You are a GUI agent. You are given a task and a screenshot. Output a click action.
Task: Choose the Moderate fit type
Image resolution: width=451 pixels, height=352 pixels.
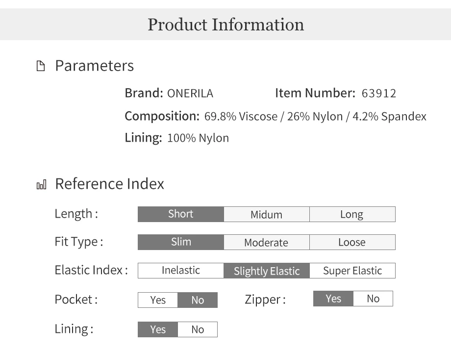266,242
